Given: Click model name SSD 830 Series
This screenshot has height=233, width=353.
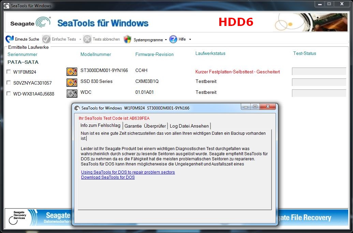Looking at the screenshot, I should coord(97,81).
